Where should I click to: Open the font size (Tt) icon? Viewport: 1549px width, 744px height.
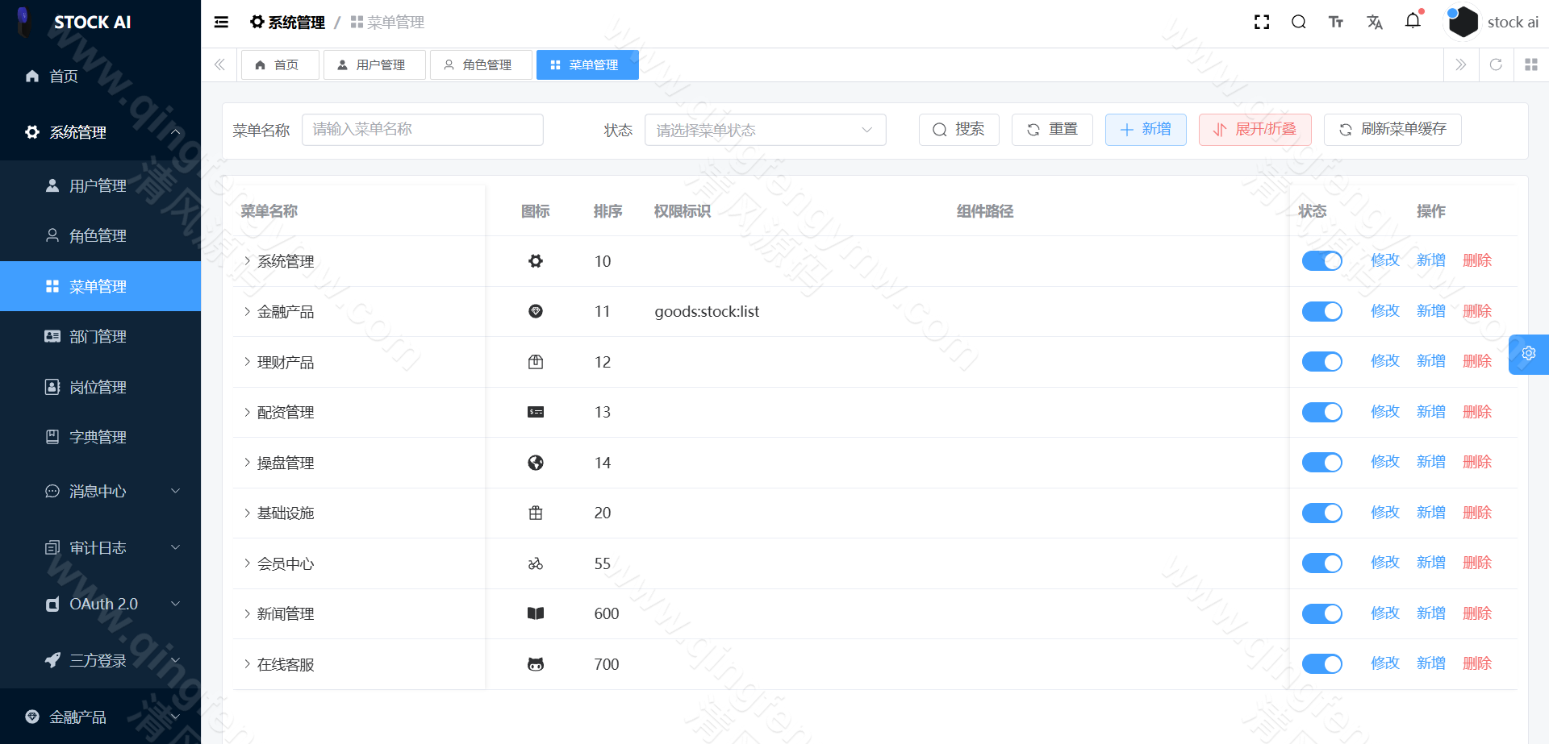coord(1335,22)
